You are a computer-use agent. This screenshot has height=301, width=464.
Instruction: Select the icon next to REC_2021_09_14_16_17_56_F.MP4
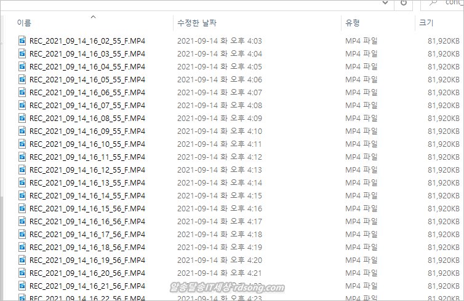coord(22,234)
